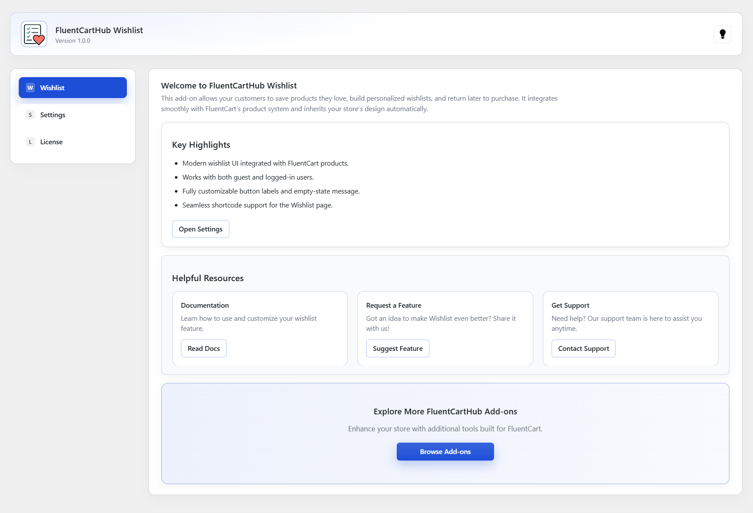Screen dimensions: 753x513
Task: Click the S badge icon beside Settings
Action: pos(30,115)
